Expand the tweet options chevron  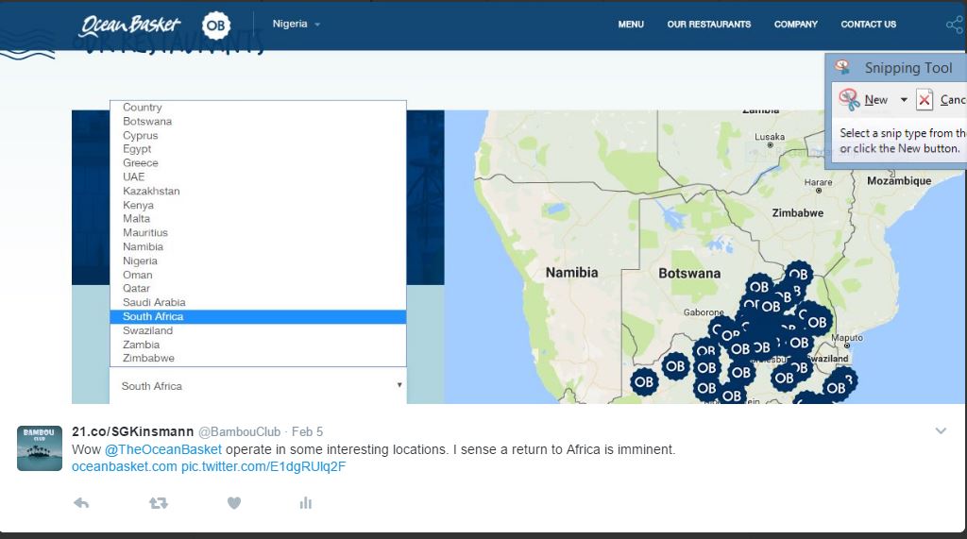(x=941, y=431)
